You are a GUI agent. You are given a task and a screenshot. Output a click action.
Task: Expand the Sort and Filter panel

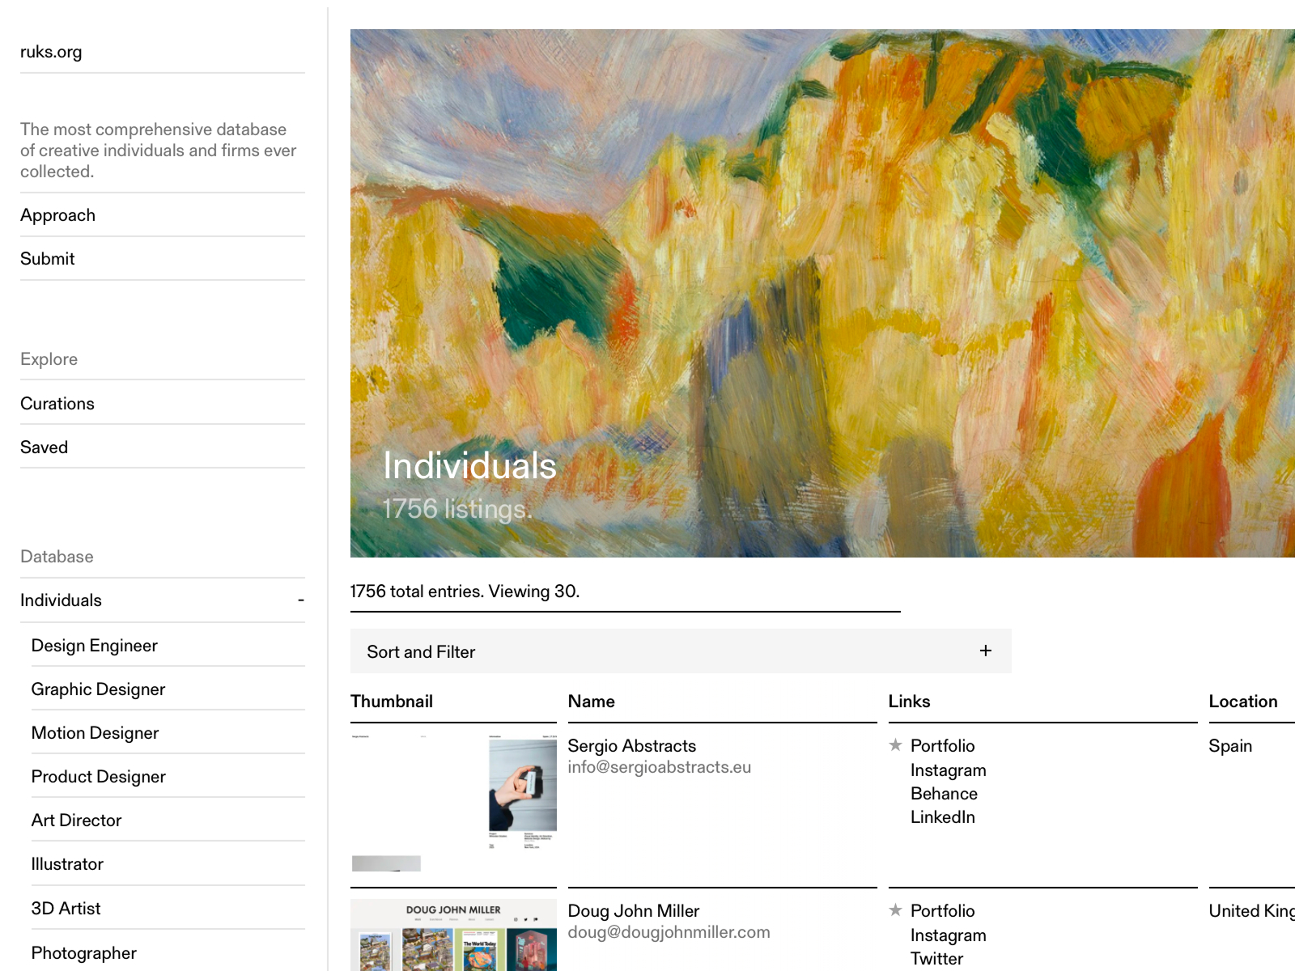(985, 651)
